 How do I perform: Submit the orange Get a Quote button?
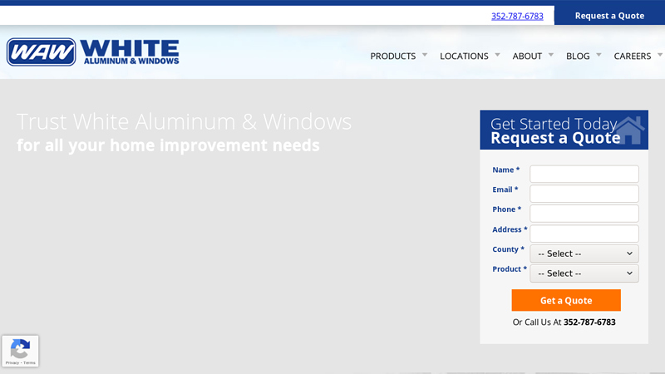tap(566, 300)
